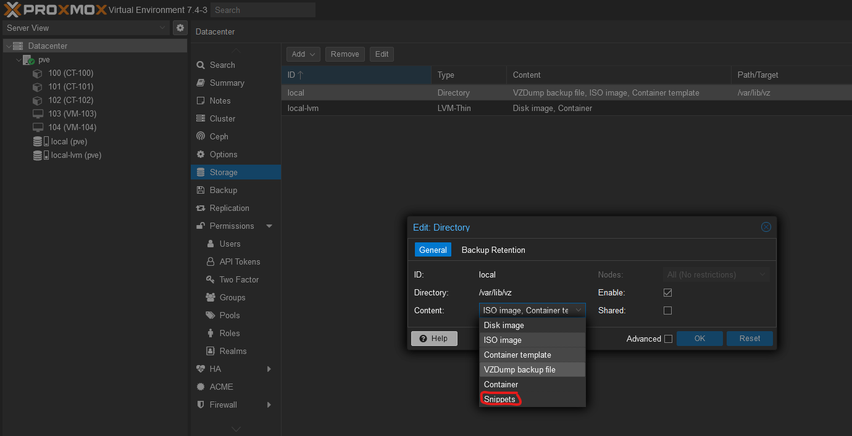This screenshot has height=436, width=852.
Task: Select Snippets from the Content dropdown
Action: [x=500, y=399]
